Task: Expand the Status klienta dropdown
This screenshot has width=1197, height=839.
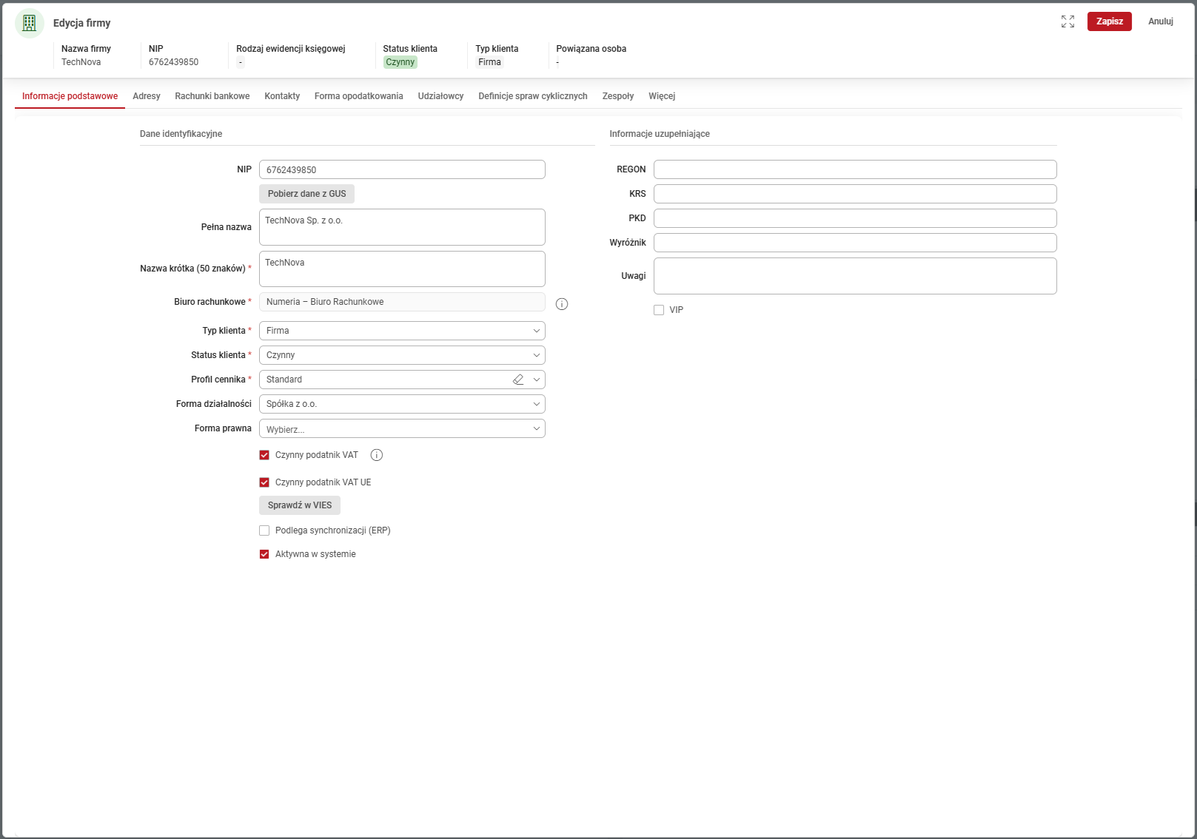Action: [402, 355]
